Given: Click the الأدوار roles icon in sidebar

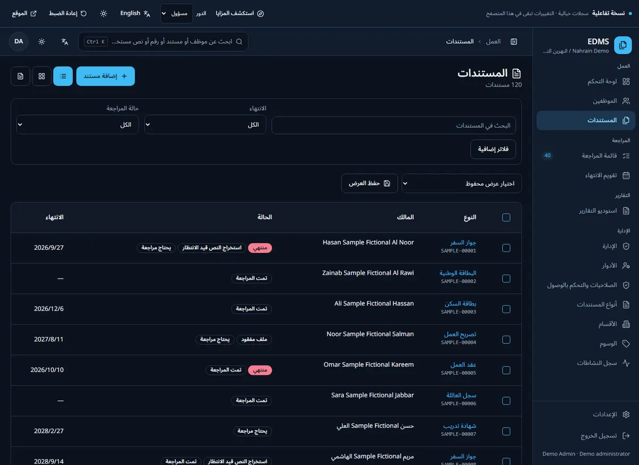Looking at the screenshot, I should [x=626, y=265].
